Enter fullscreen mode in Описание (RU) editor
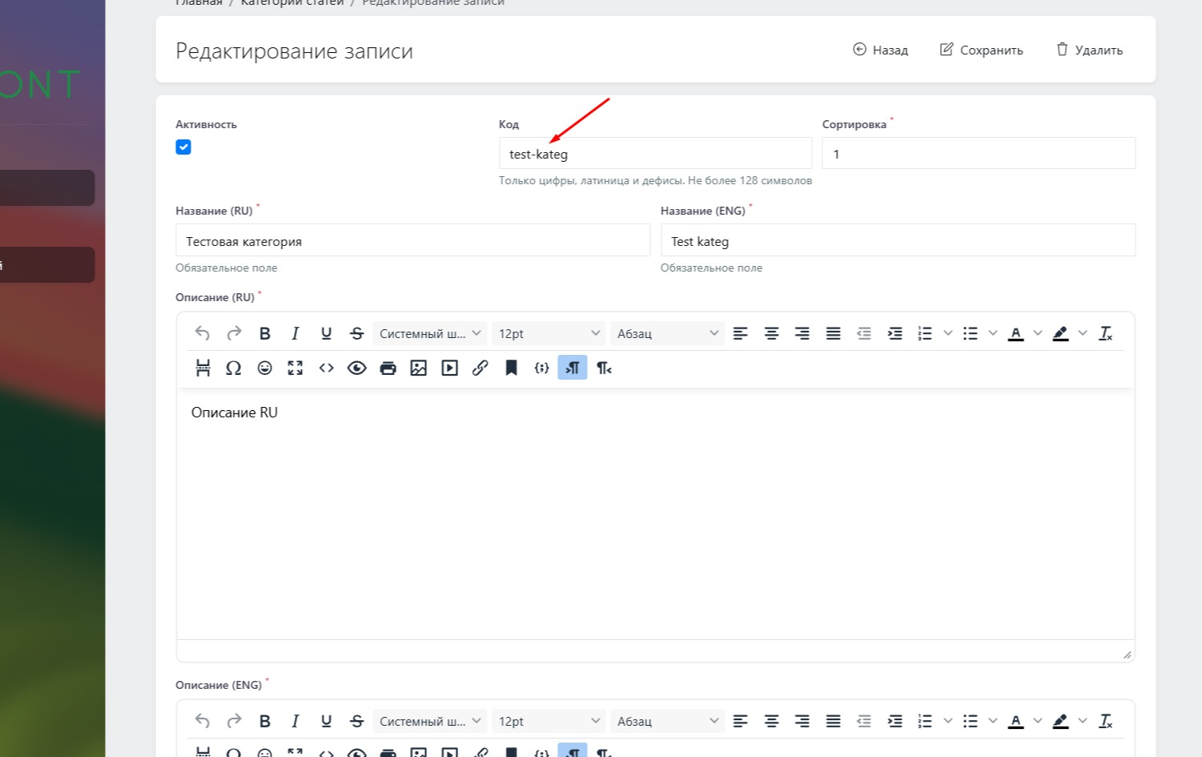The height and width of the screenshot is (757, 1202). (295, 368)
